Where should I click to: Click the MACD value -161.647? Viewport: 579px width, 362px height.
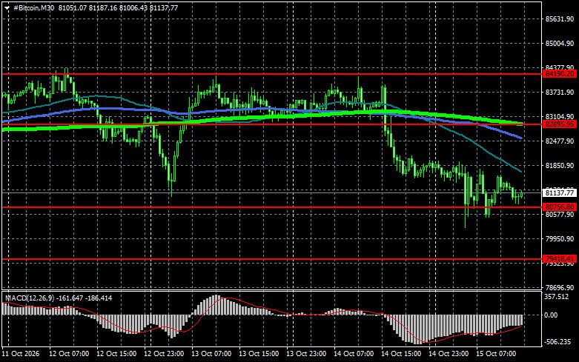tap(70, 298)
